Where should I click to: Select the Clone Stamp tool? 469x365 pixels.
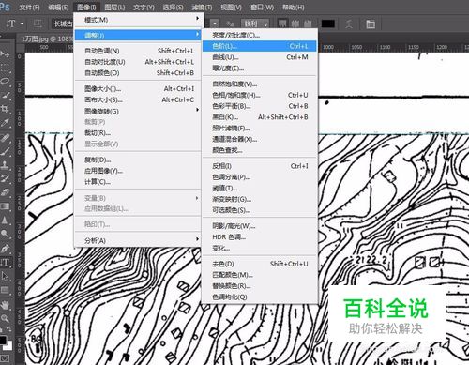point(5,165)
